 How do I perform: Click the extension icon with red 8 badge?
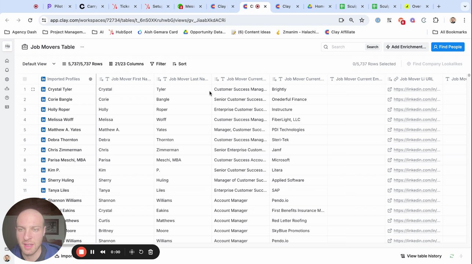point(401,21)
